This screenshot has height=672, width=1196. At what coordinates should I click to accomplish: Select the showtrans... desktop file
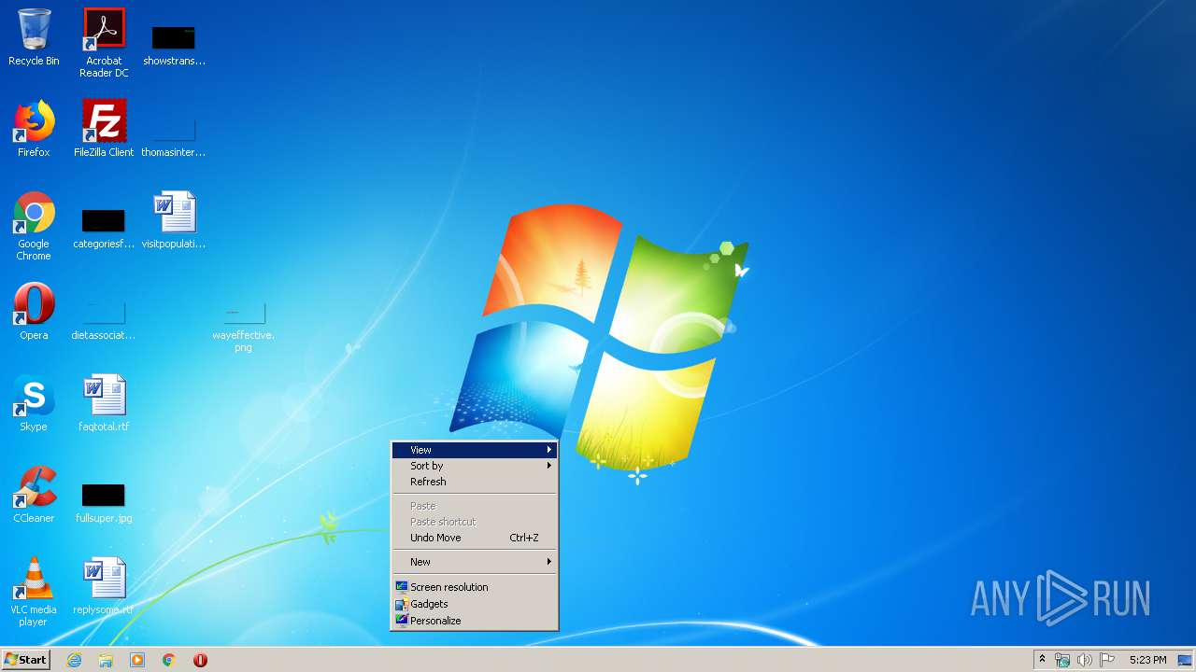pyautogui.click(x=174, y=45)
